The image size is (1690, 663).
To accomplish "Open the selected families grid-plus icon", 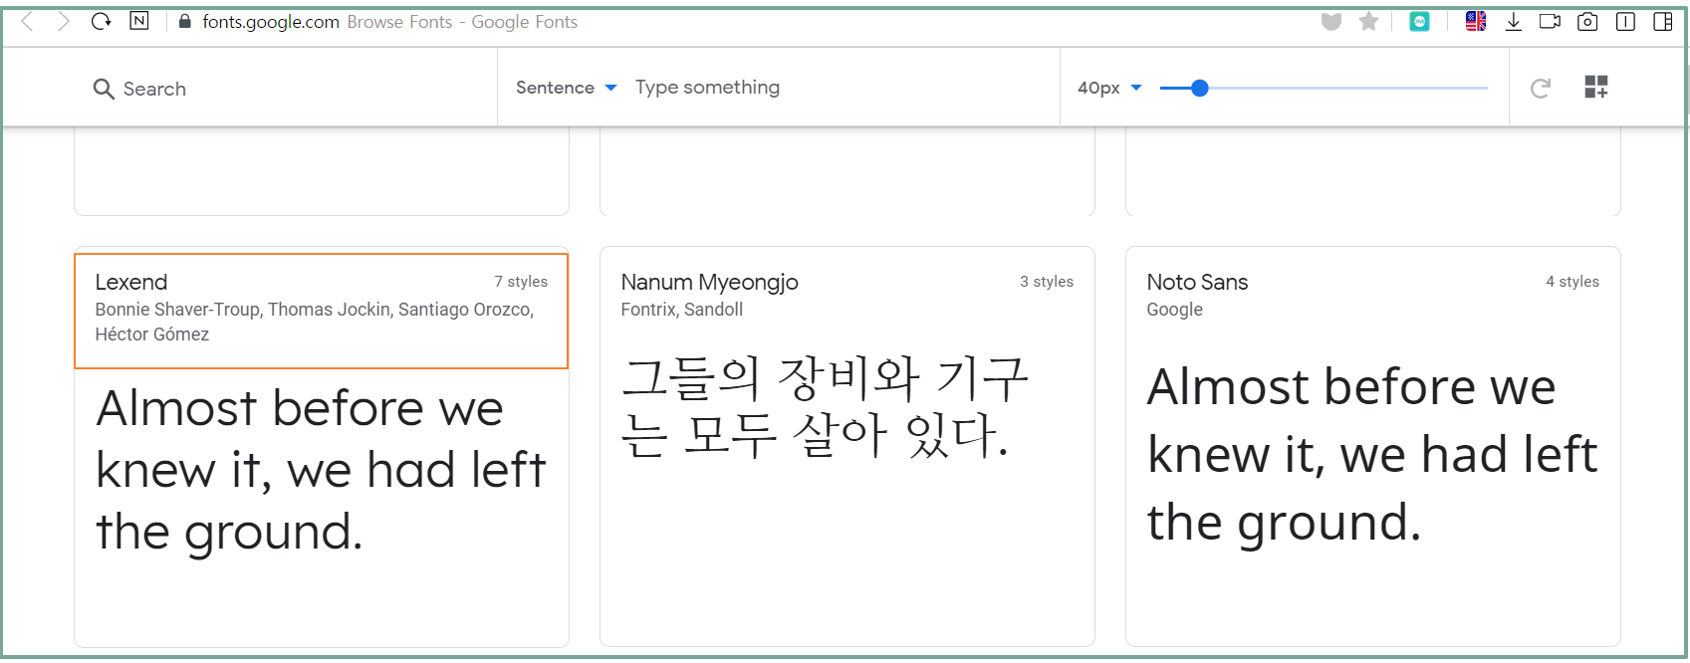I will (1596, 88).
